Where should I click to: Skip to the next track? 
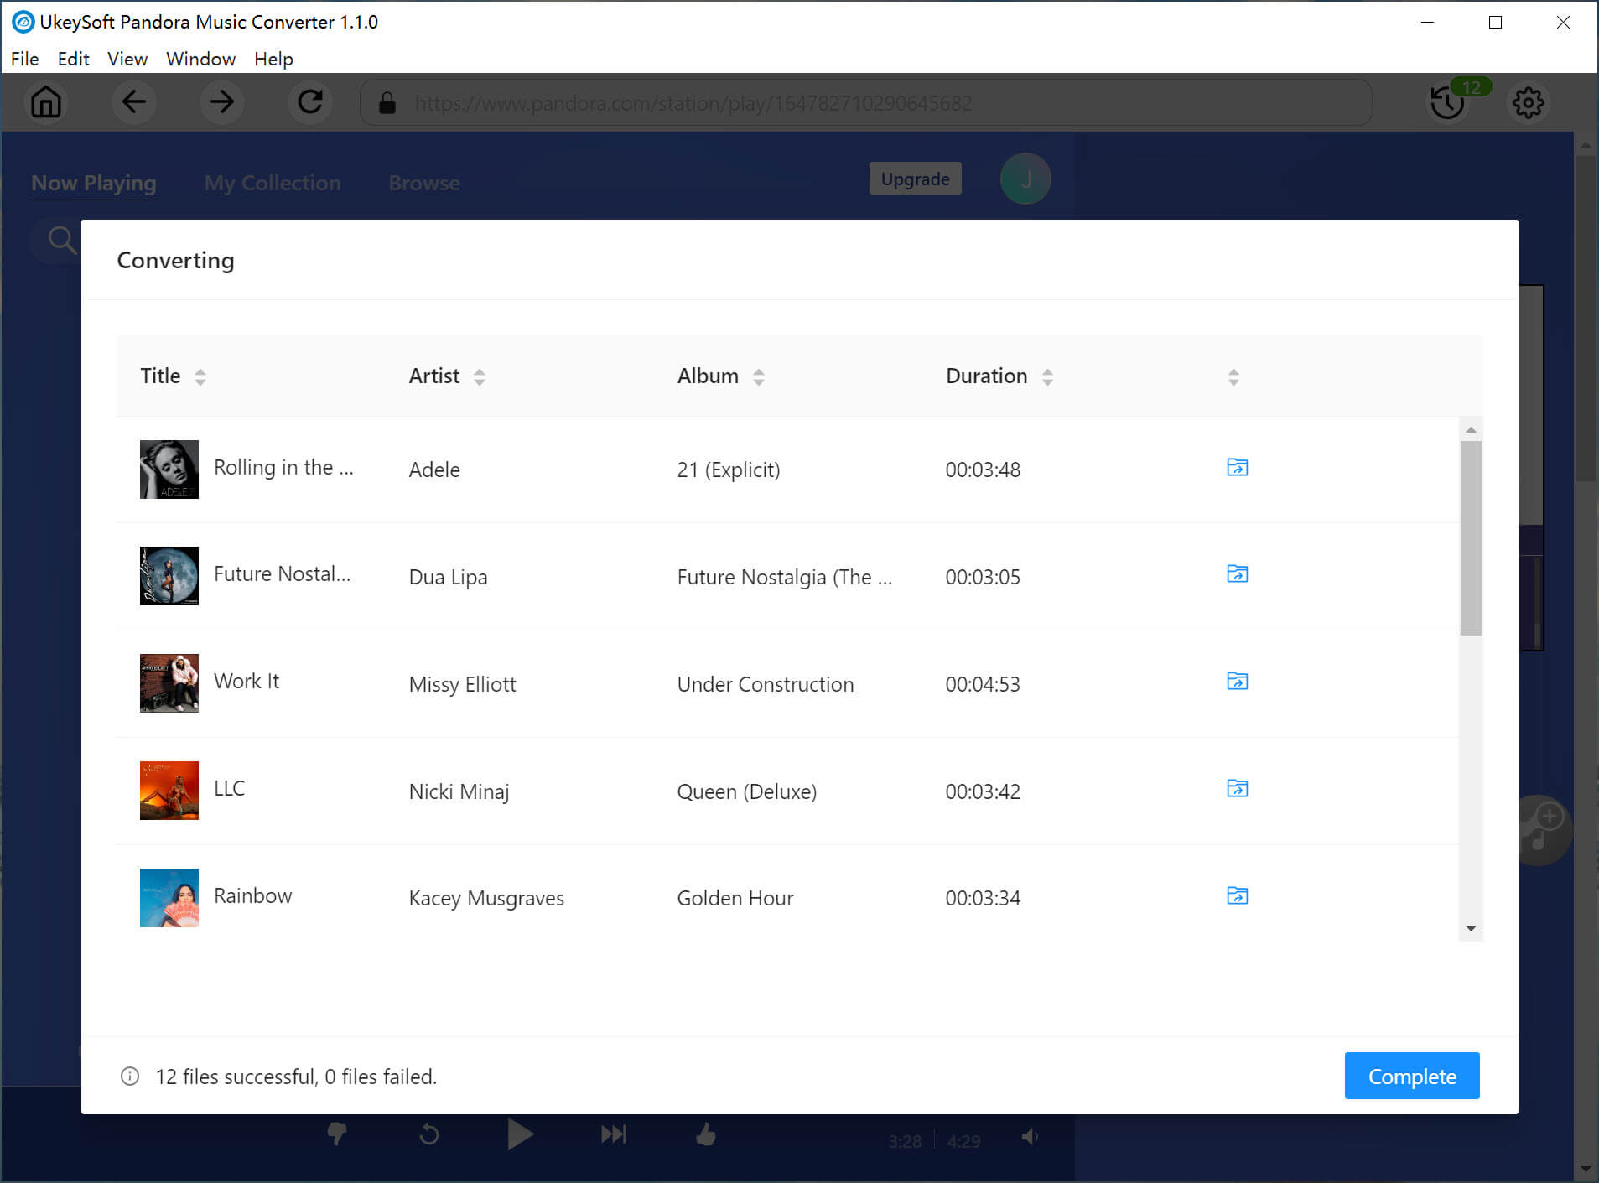click(612, 1134)
